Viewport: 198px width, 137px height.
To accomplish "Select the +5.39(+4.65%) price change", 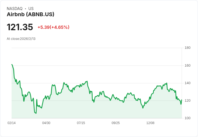I will 53,27.
